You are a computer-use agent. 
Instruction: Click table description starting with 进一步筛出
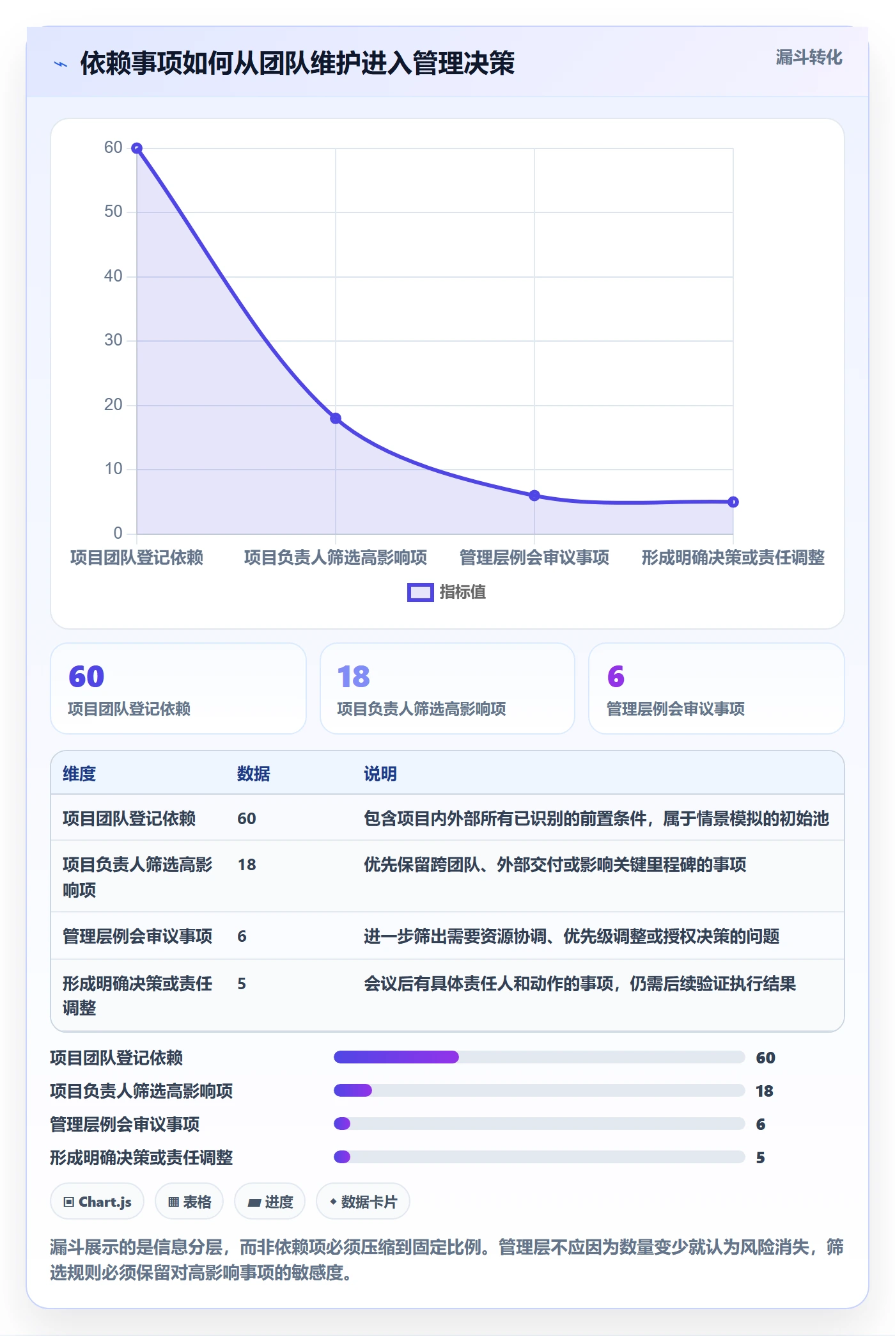coord(572,937)
